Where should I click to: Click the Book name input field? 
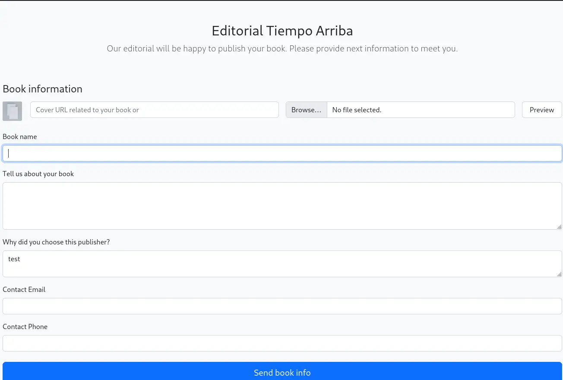click(282, 153)
